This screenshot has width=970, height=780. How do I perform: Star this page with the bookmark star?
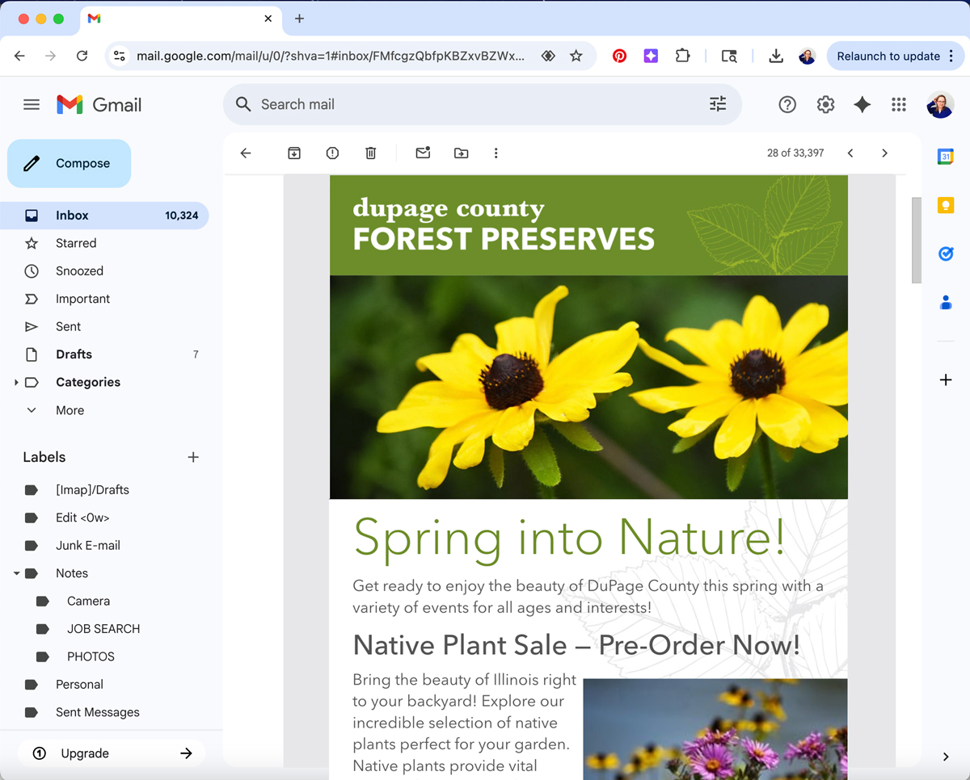click(x=576, y=56)
